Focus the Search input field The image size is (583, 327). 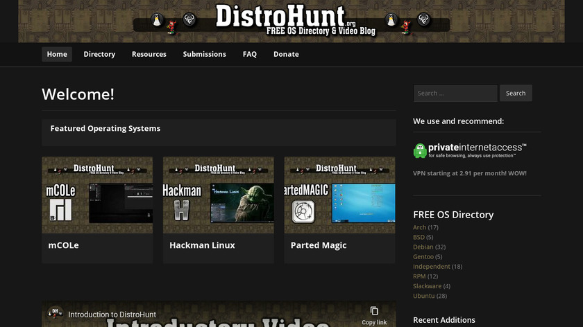(455, 93)
